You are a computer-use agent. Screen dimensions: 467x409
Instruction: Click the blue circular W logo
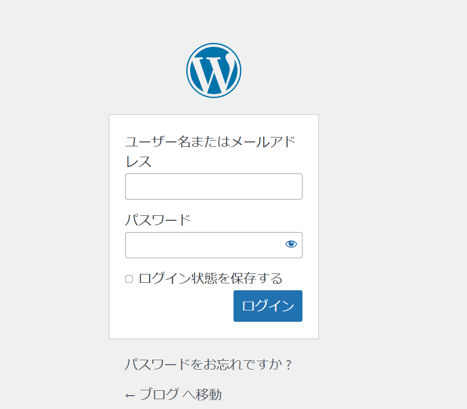(x=214, y=70)
